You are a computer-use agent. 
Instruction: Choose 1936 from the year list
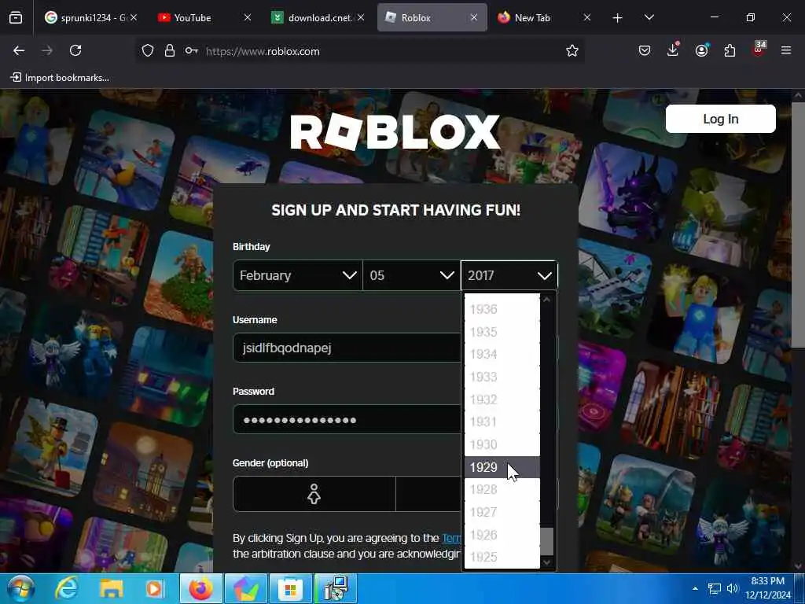[x=502, y=309]
